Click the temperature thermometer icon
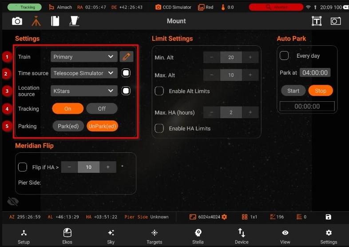The width and height of the screenshot is (349, 247). pyautogui.click(x=223, y=7)
